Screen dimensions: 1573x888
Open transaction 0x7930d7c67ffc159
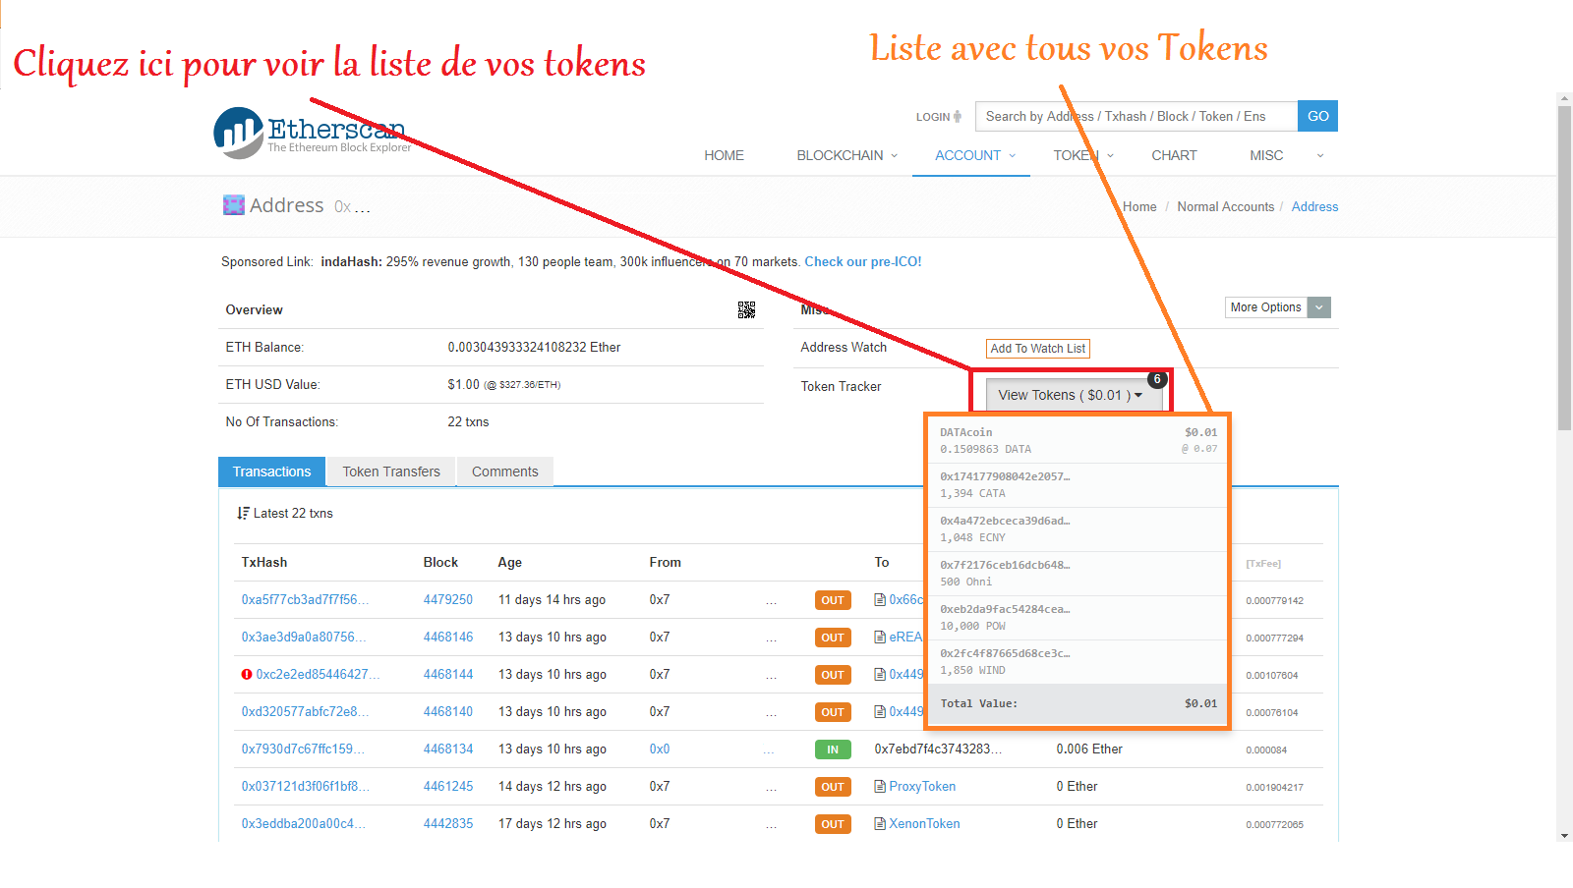pos(303,749)
